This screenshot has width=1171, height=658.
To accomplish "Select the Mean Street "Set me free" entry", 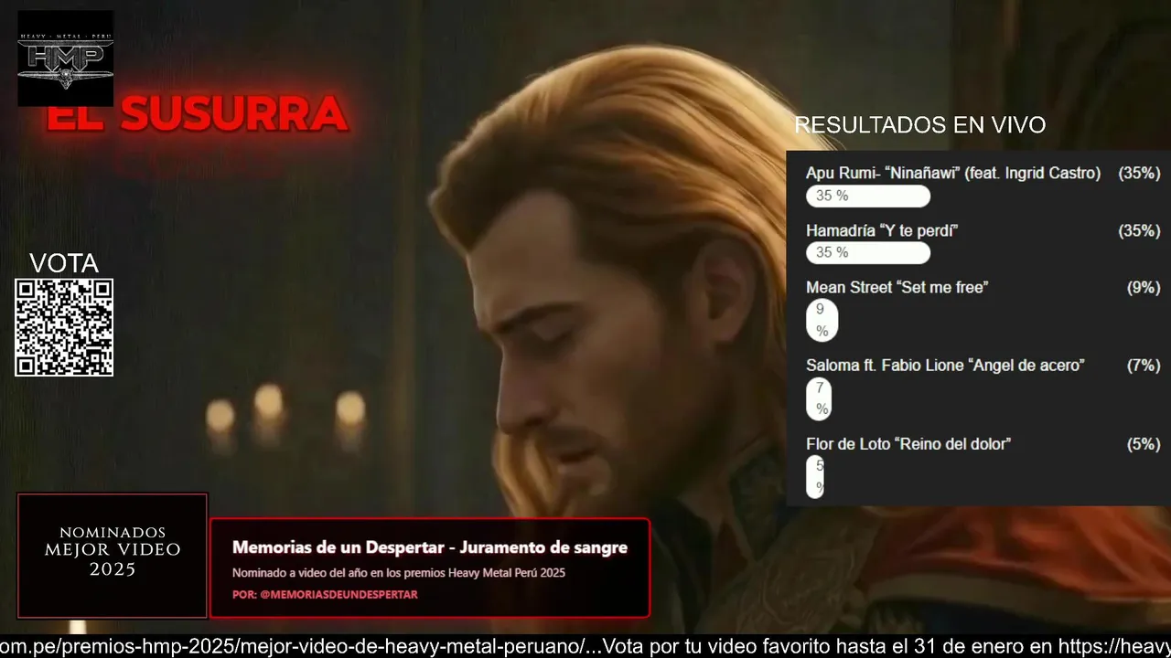I will [x=897, y=287].
